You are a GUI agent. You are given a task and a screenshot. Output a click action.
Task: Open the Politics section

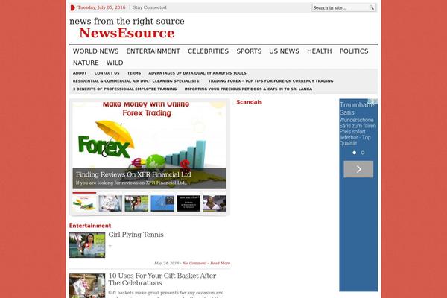[x=354, y=51]
